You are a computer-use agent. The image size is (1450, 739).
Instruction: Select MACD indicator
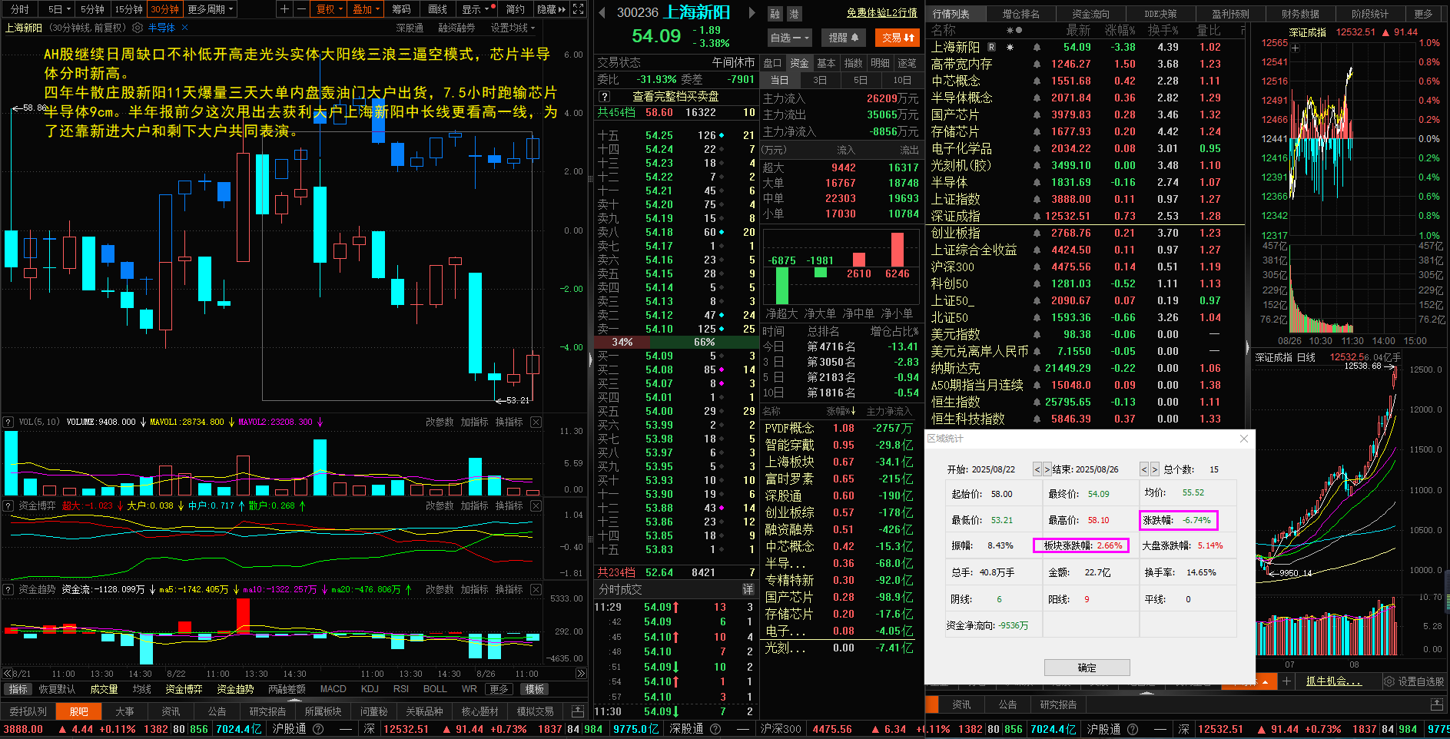click(333, 689)
